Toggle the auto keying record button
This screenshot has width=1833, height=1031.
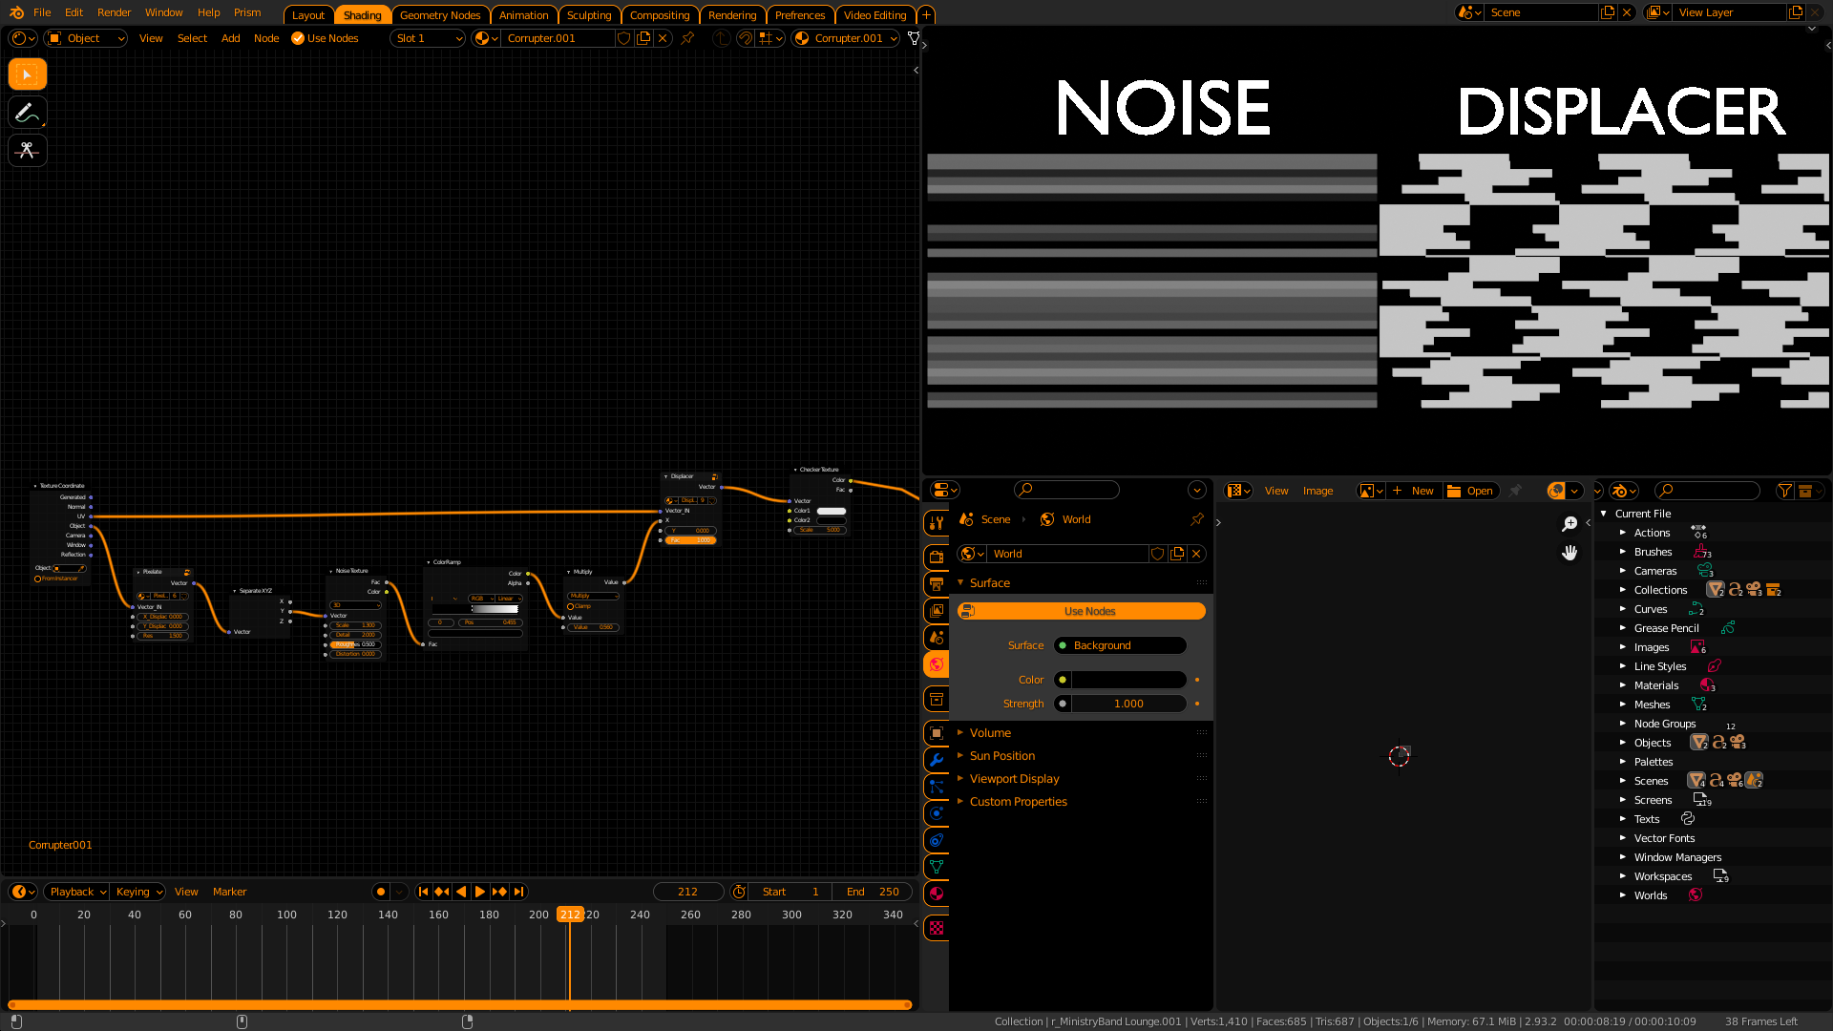[381, 892]
